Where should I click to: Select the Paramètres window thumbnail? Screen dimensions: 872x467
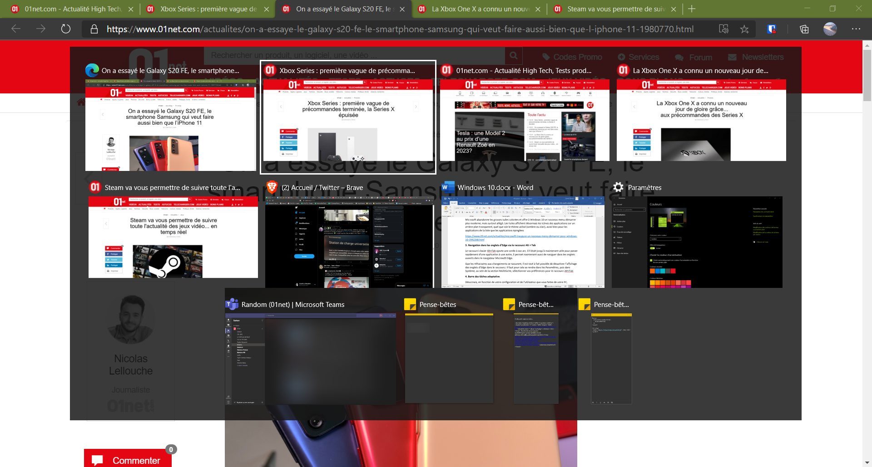coord(697,242)
